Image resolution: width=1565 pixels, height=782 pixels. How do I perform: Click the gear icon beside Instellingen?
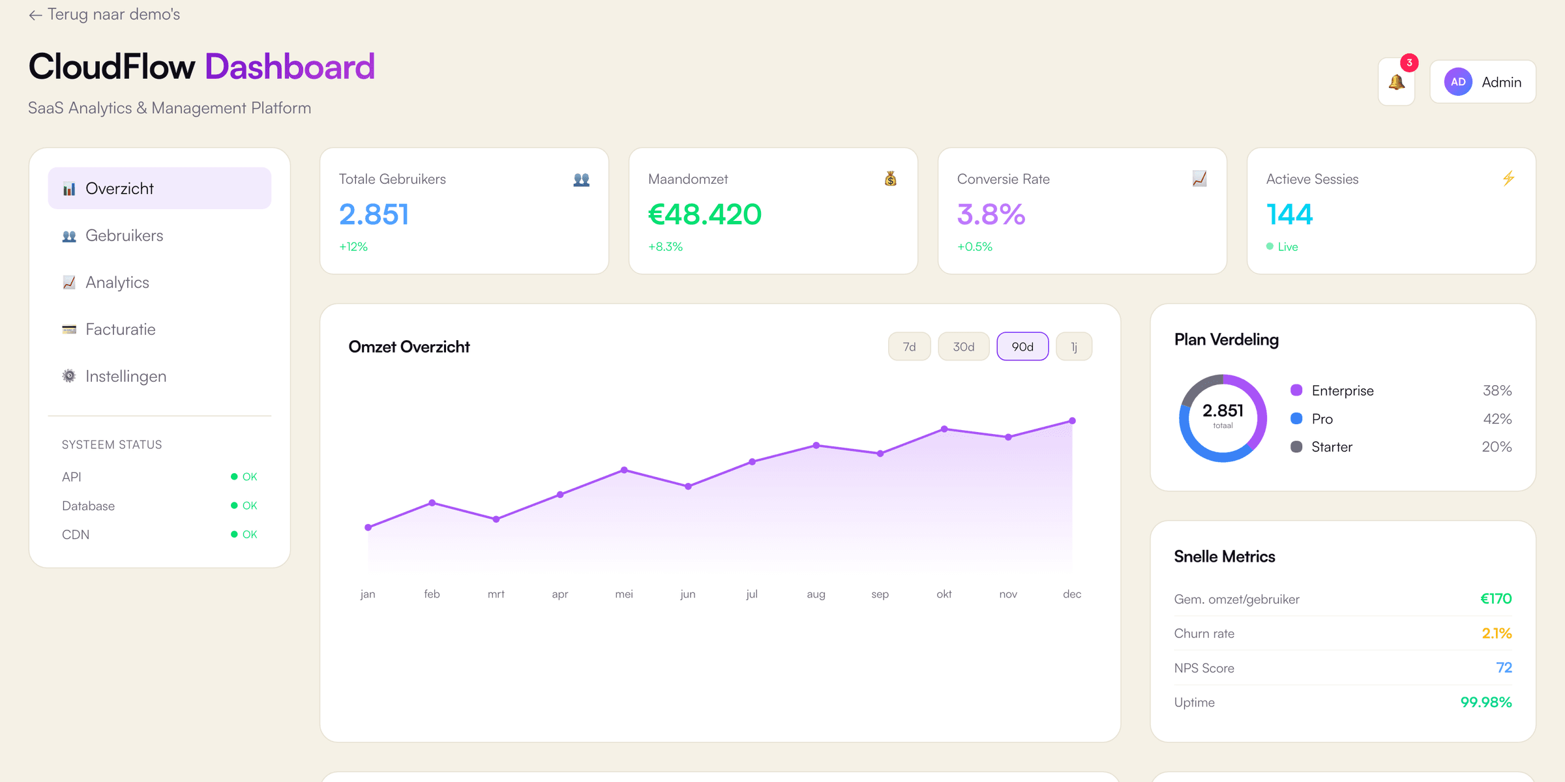[69, 377]
